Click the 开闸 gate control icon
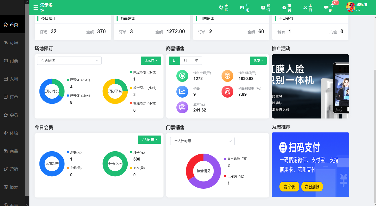The width and height of the screenshot is (376, 206). pyautogui.click(x=245, y=7)
